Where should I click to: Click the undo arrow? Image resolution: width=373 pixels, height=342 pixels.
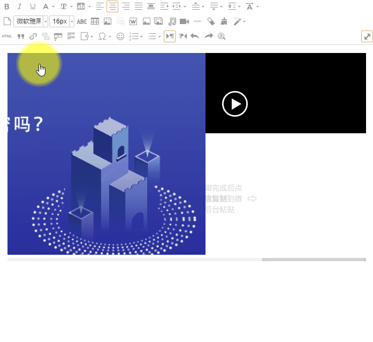point(195,36)
